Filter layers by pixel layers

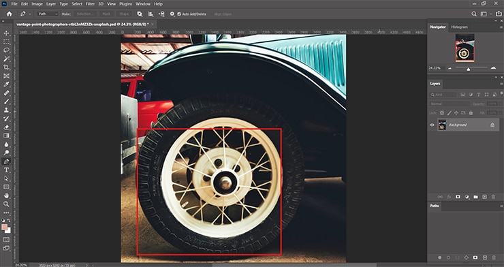(x=463, y=95)
